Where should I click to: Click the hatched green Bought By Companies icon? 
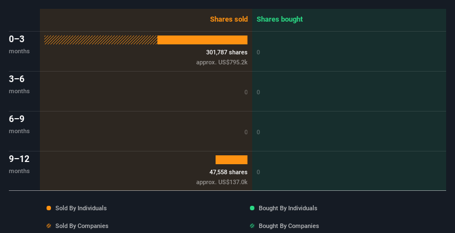tap(252, 226)
